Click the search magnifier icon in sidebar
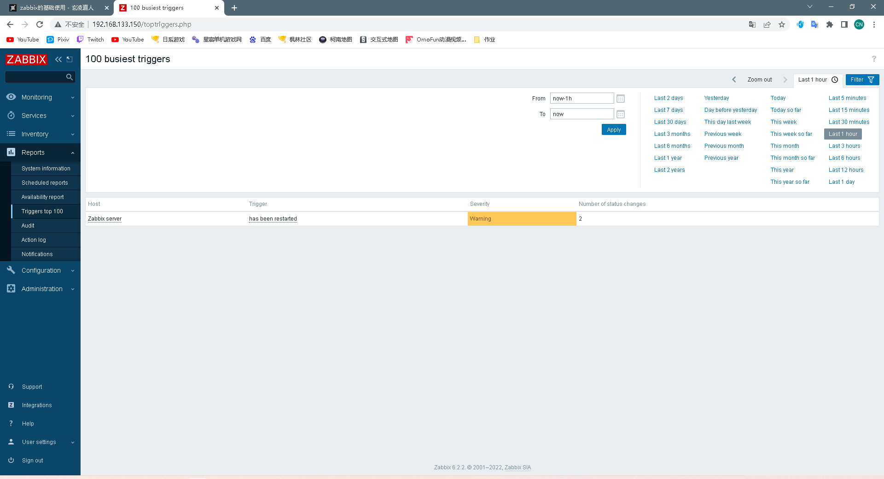 pyautogui.click(x=70, y=77)
